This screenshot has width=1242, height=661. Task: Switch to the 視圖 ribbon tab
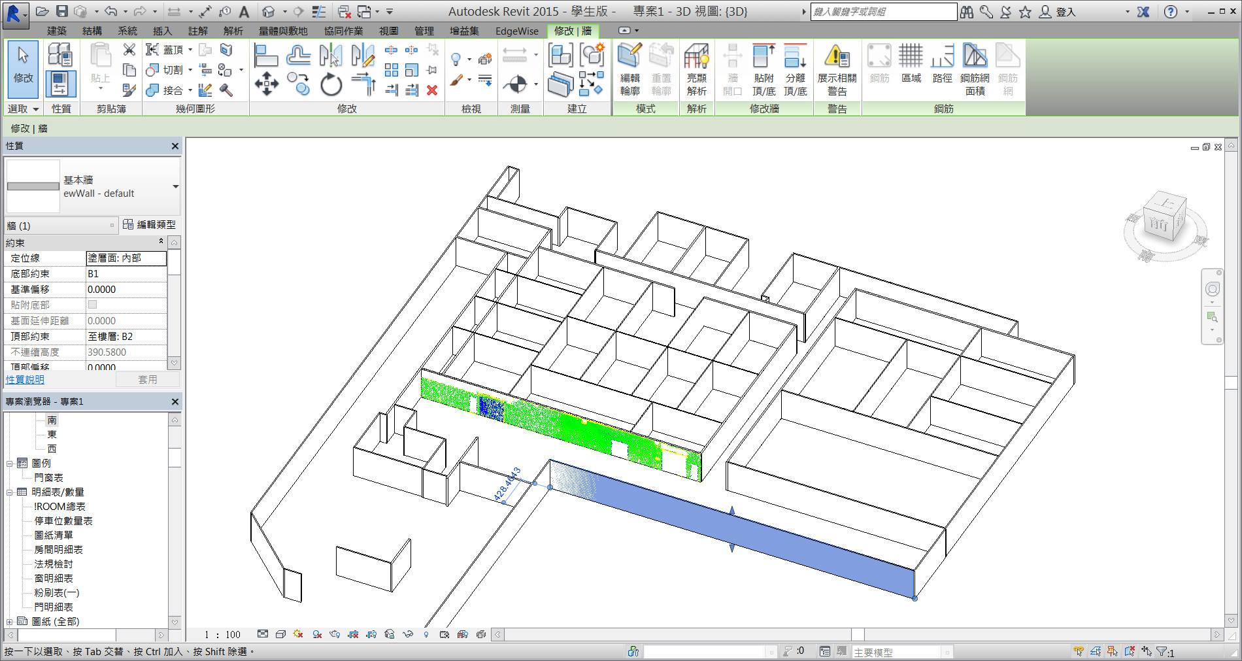[x=388, y=31]
